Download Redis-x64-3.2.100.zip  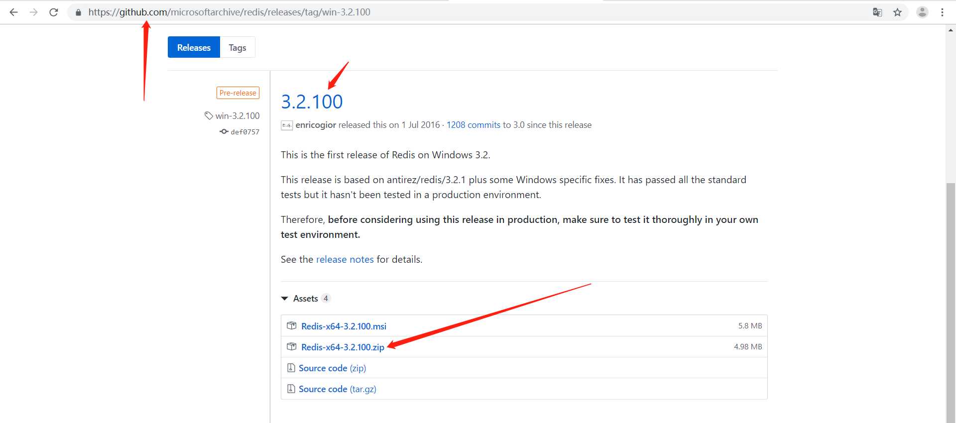343,347
